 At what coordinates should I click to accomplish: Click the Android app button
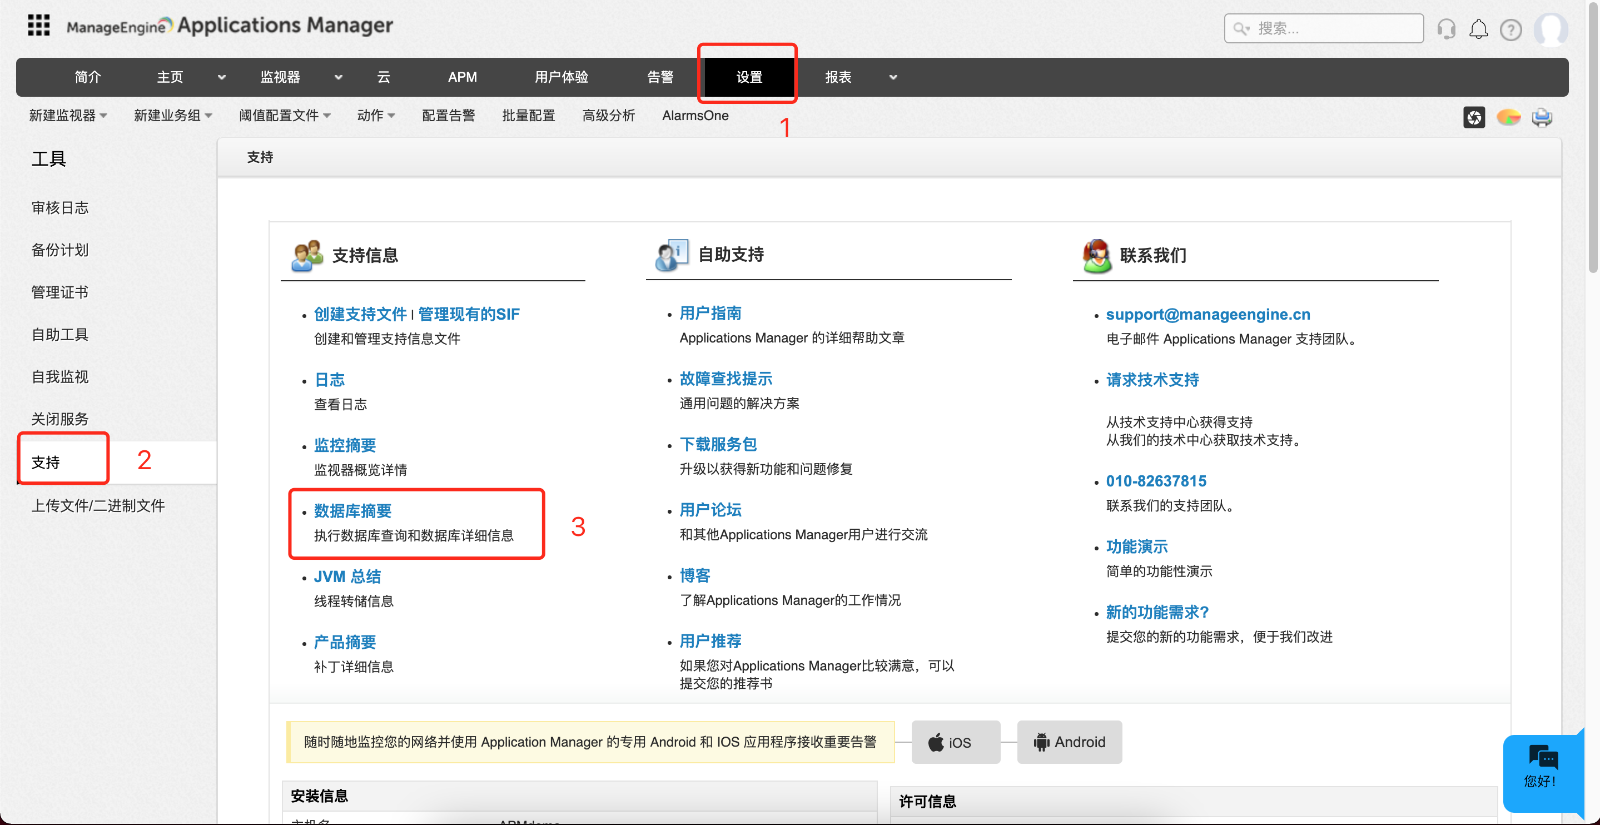(1070, 742)
